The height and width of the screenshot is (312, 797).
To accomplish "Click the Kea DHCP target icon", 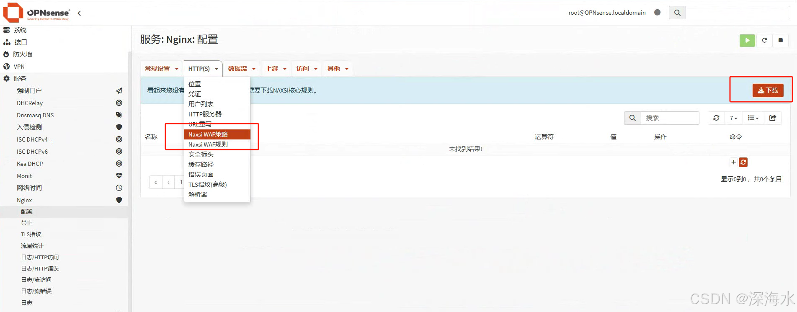I will point(119,163).
